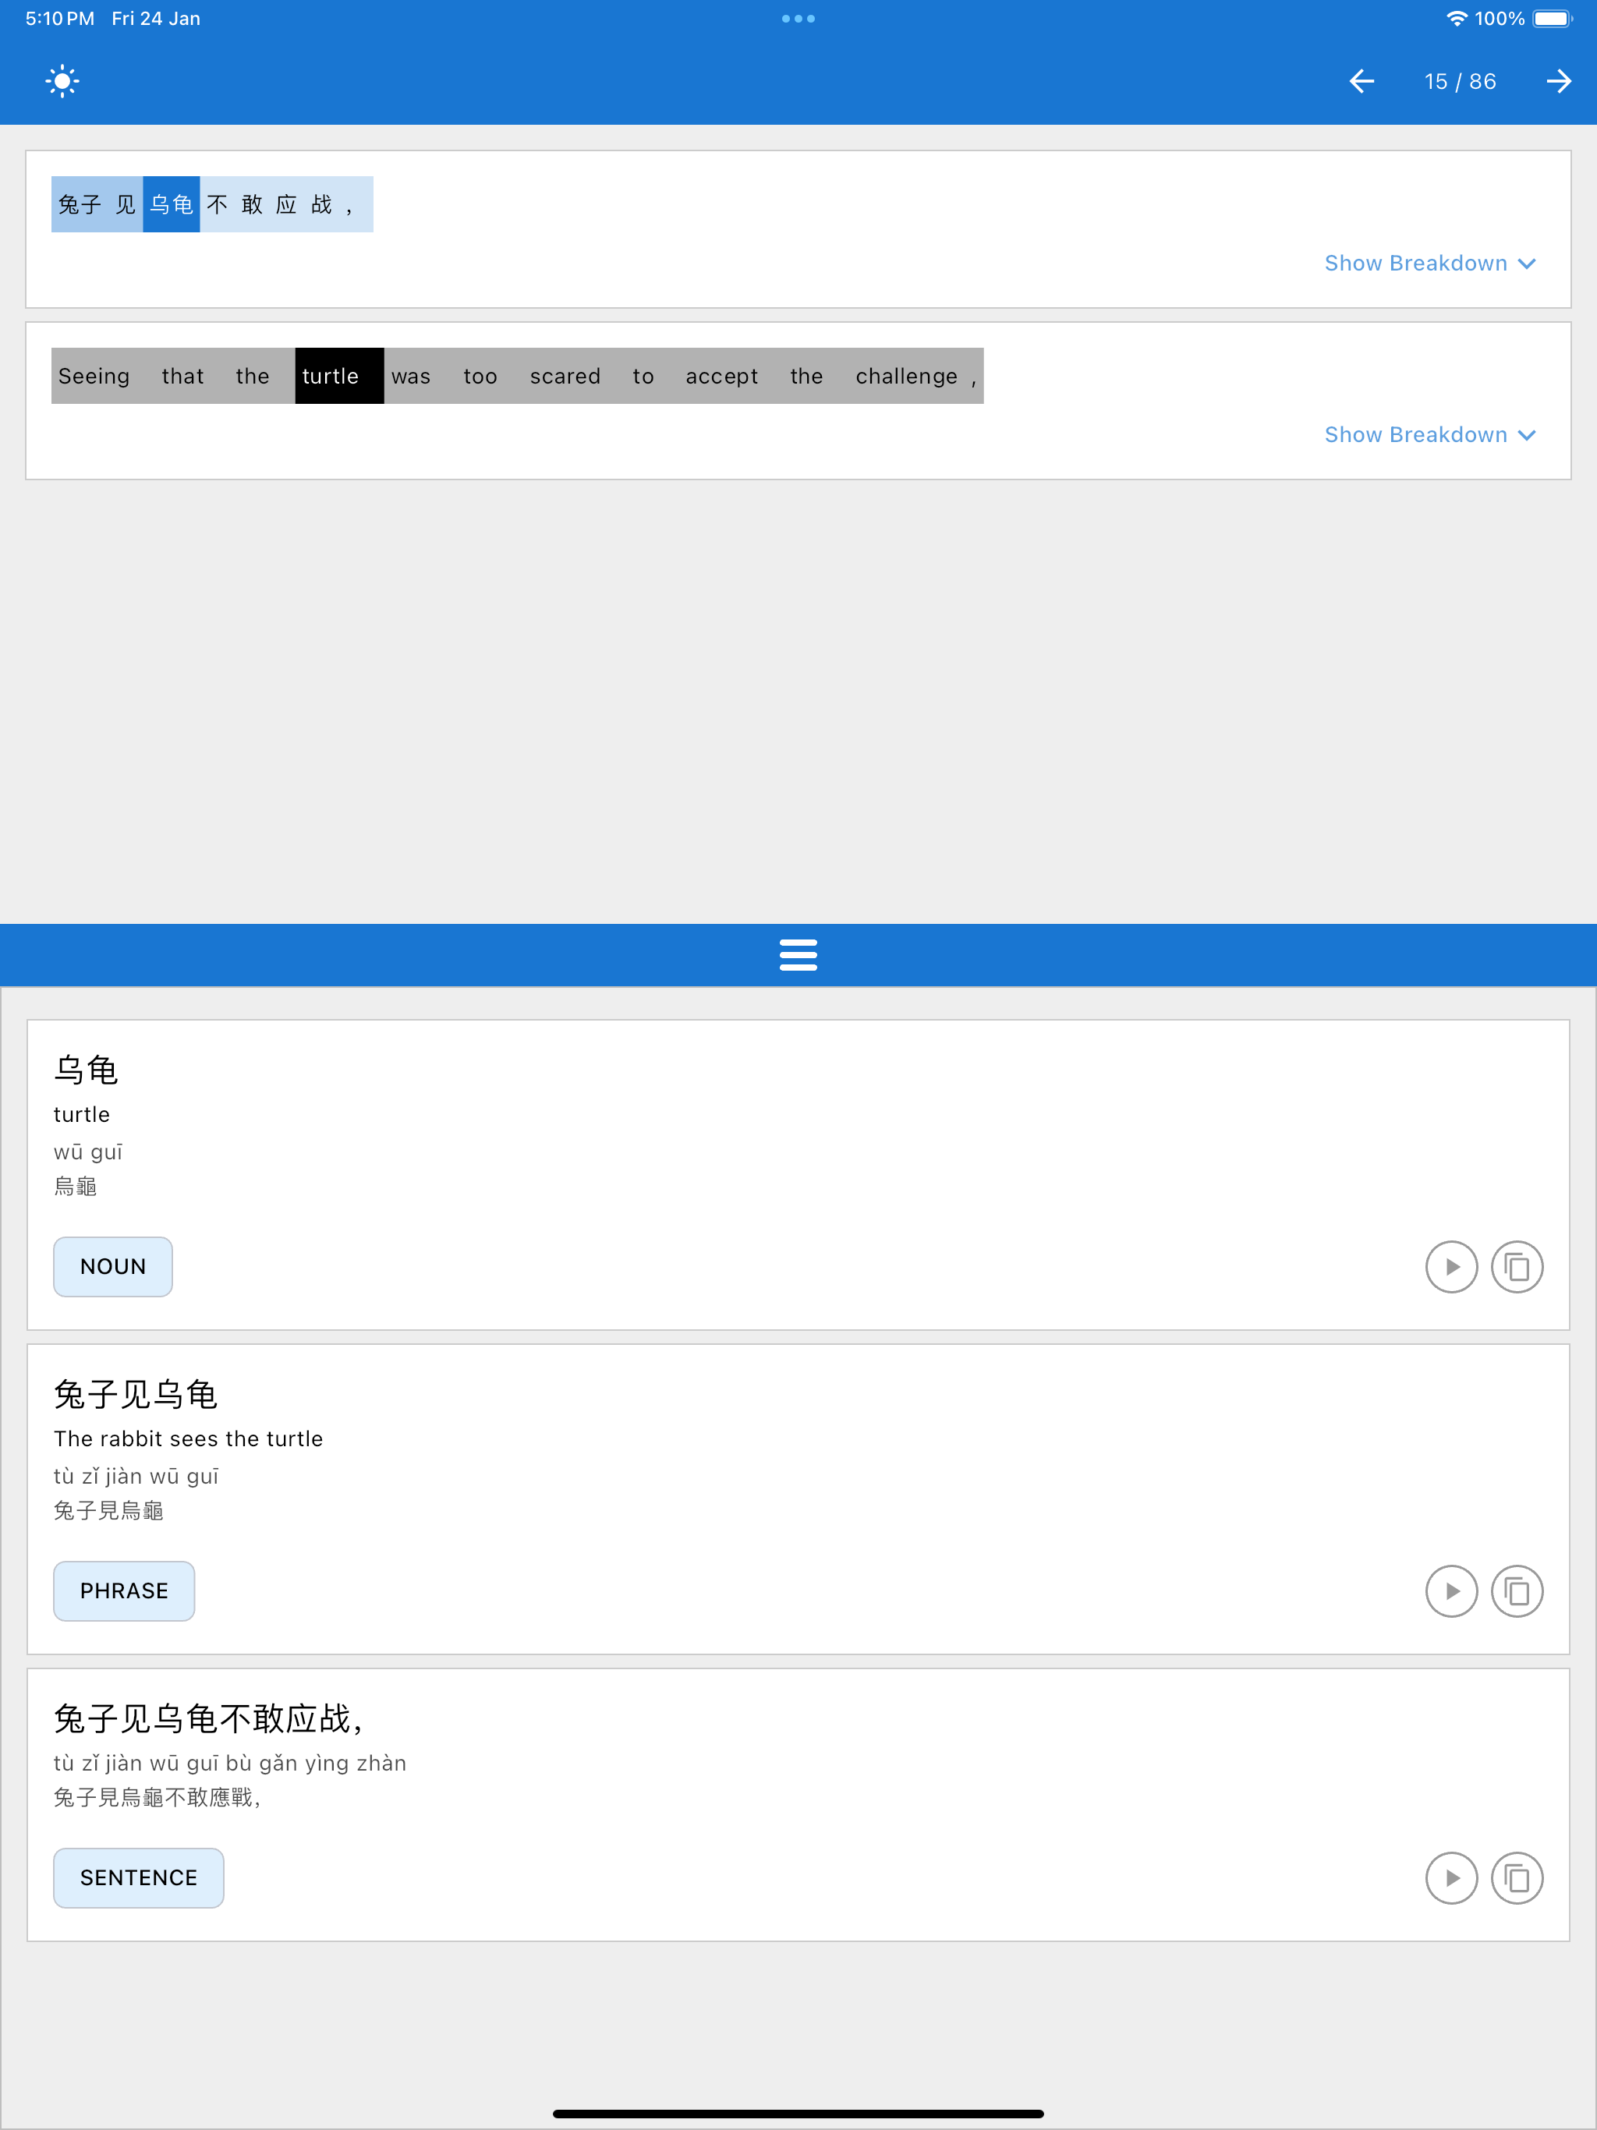Image resolution: width=1597 pixels, height=2130 pixels.
Task: Copy the 兔子见乌龟 phrase card text
Action: coord(1517,1590)
